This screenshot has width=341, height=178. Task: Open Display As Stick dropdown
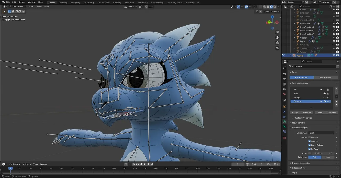321,133
